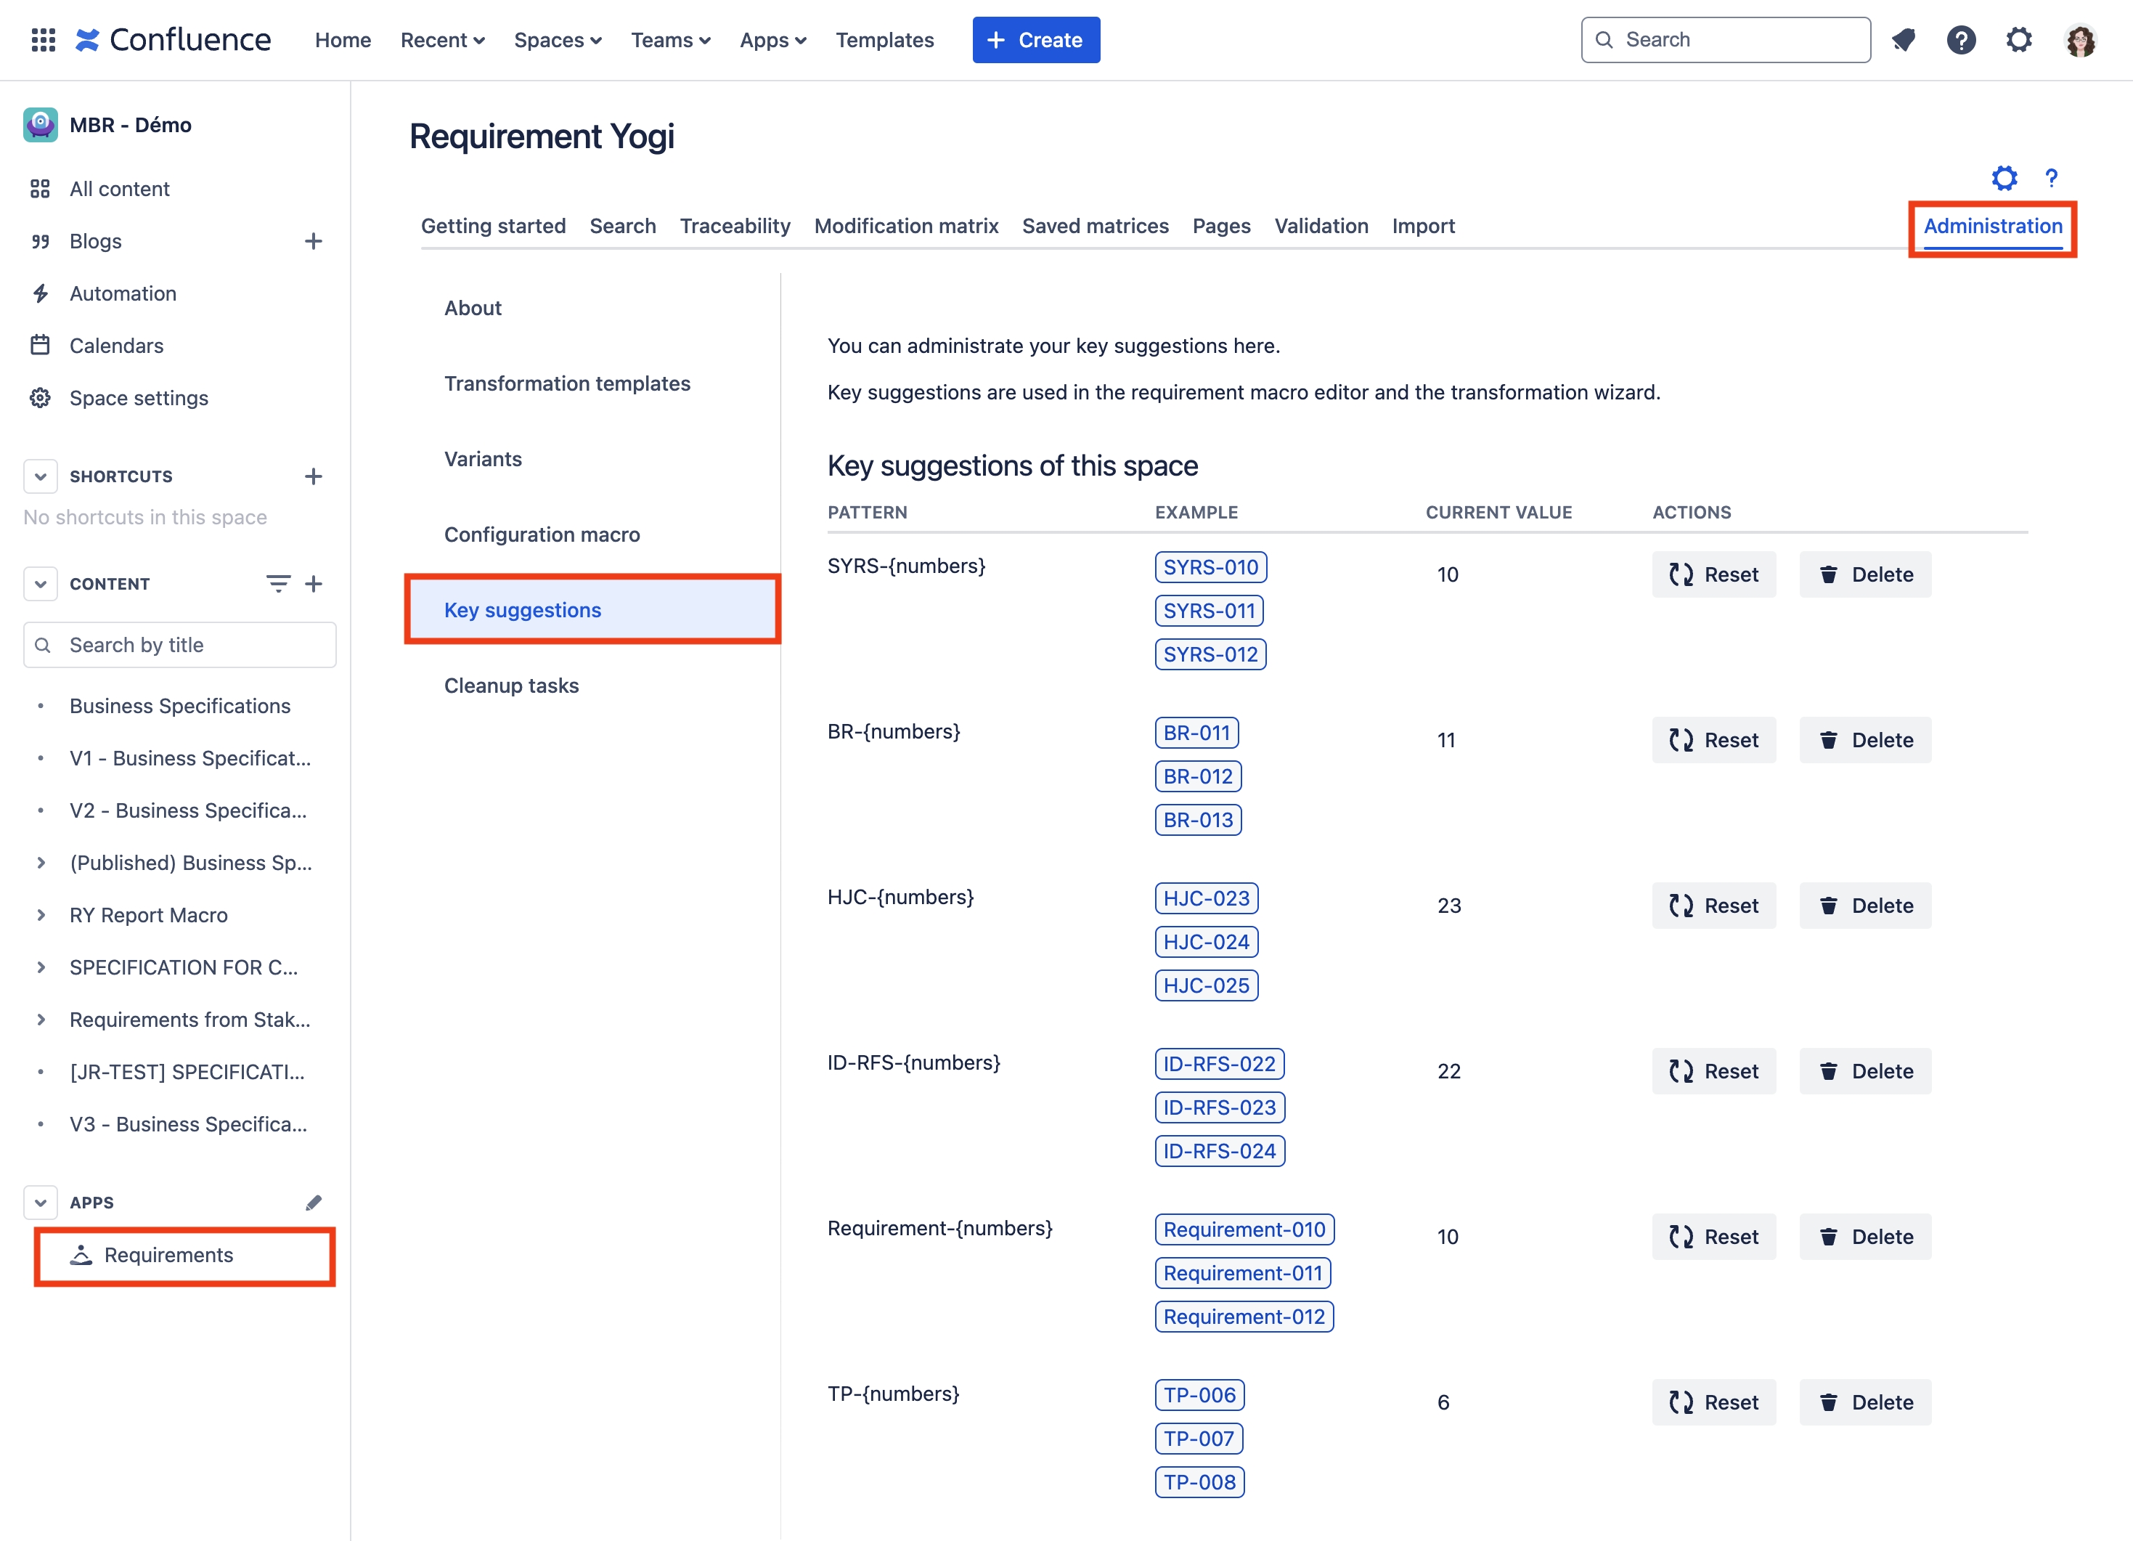Add a shortcut with the plus icon
The width and height of the screenshot is (2133, 1541).
(313, 476)
